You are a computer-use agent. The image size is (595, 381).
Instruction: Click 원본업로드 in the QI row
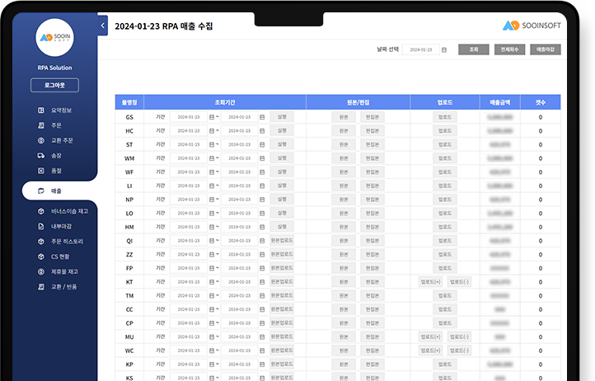[282, 241]
